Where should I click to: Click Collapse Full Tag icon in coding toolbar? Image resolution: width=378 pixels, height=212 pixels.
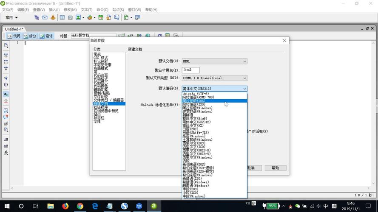tap(6, 55)
